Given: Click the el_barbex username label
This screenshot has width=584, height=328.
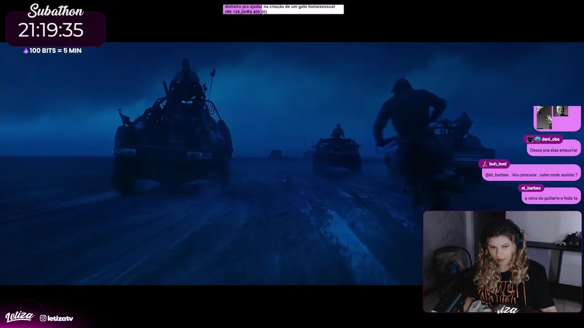Looking at the screenshot, I should [x=531, y=188].
